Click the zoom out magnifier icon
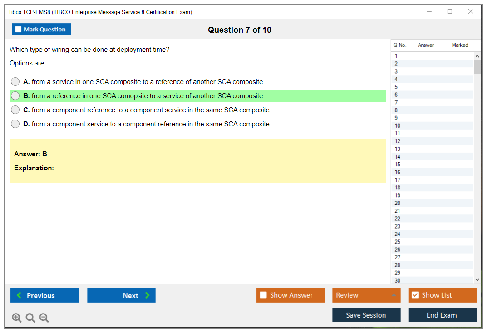Image resolution: width=488 pixels, height=334 pixels. [44, 318]
